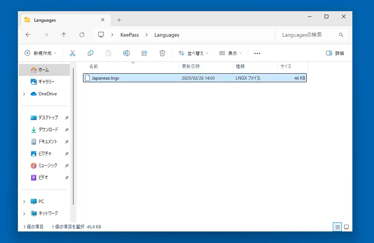374x243 pixels.
Task: Click the Cut scissors icon
Action: (x=73, y=53)
